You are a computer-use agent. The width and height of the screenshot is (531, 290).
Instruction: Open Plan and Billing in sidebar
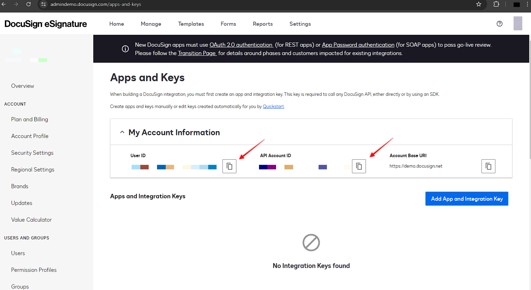30,119
